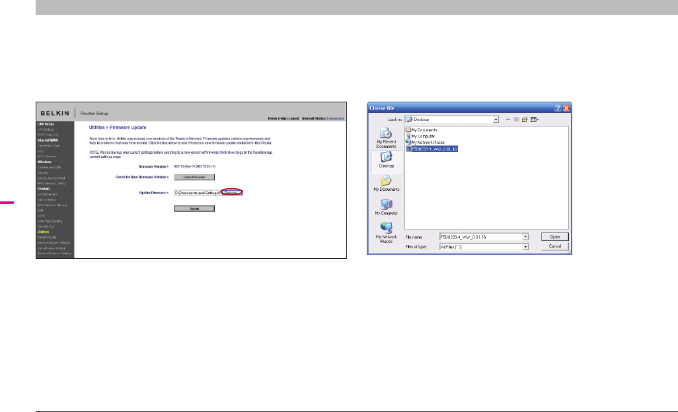678x412 pixels.
Task: Open Use as Access Point in sidebar
Action: pos(51,178)
